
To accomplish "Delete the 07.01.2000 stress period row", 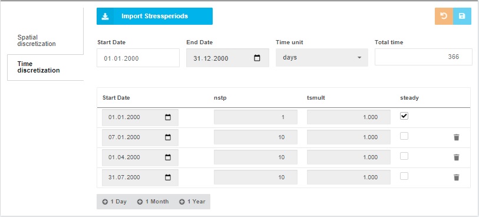I will pyautogui.click(x=457, y=137).
